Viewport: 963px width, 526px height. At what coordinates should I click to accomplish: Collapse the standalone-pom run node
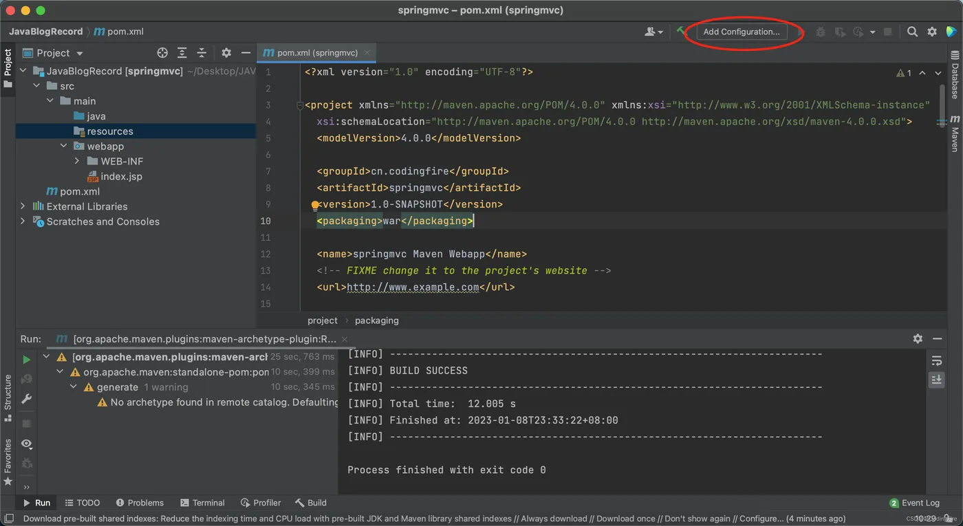[x=60, y=372]
